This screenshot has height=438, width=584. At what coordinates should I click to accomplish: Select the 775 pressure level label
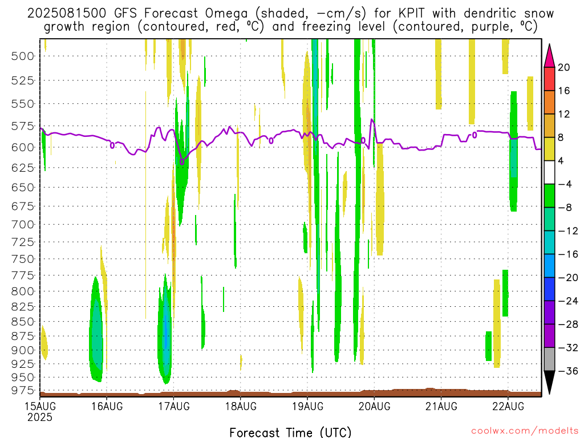pos(22,275)
